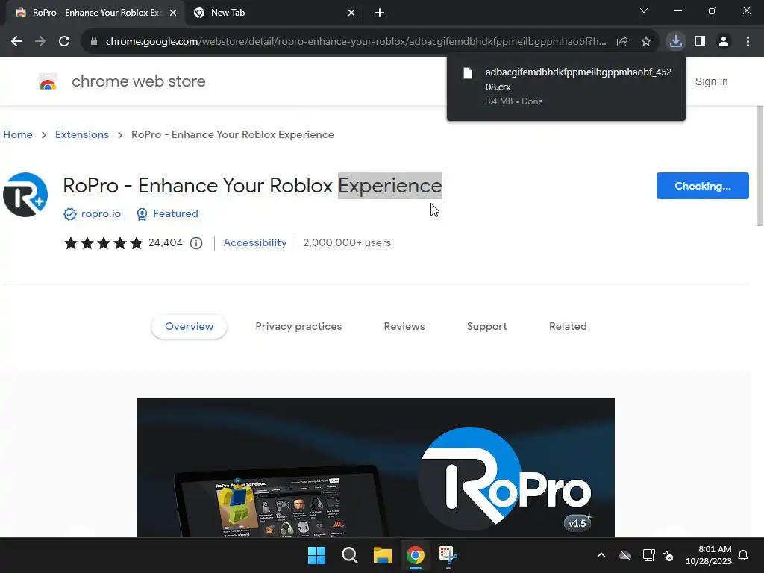
Task: Select the Related tab
Action: (x=568, y=327)
